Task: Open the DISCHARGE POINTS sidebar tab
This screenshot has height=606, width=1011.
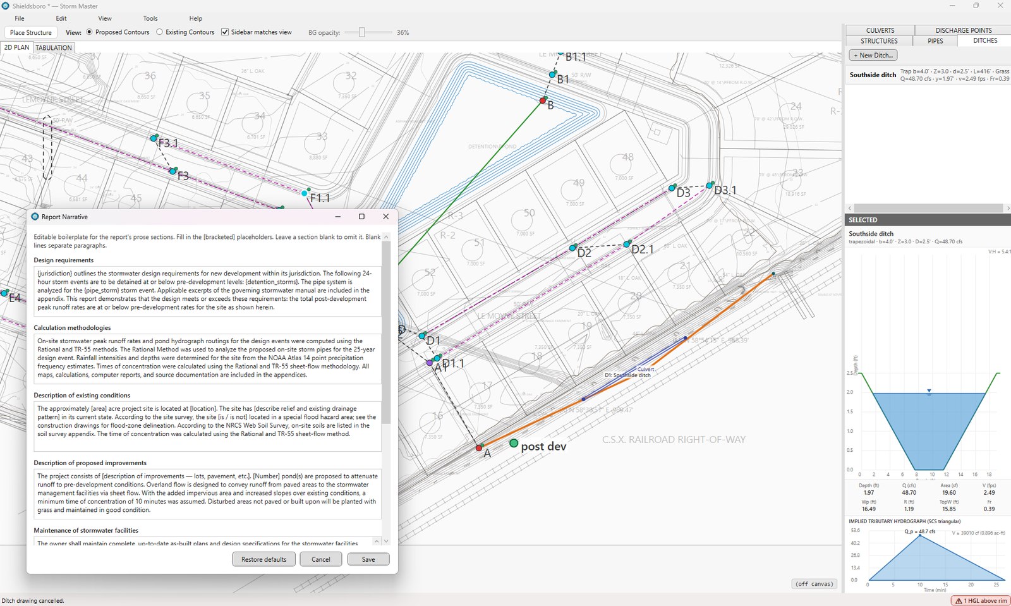Action: click(x=963, y=30)
